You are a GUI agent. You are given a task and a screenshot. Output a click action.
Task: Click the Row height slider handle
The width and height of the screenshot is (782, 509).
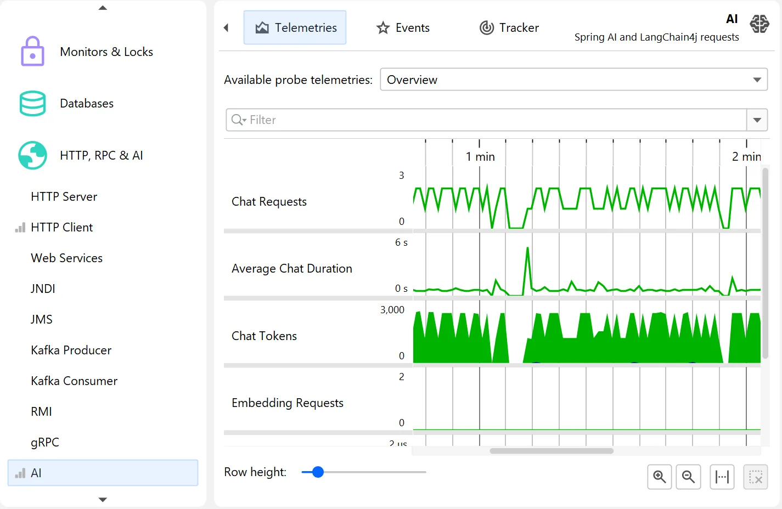[318, 472]
